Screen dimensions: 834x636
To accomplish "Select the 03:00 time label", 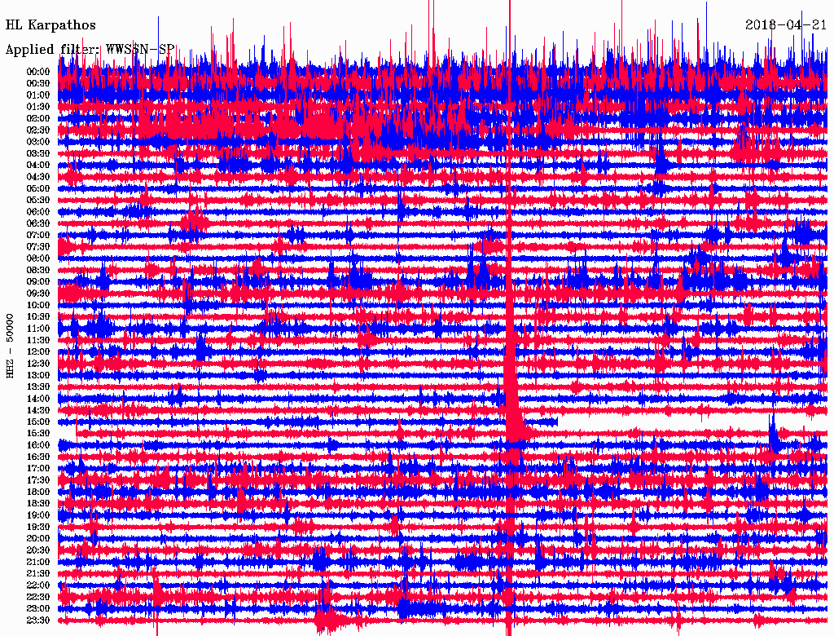I will click(x=37, y=142).
